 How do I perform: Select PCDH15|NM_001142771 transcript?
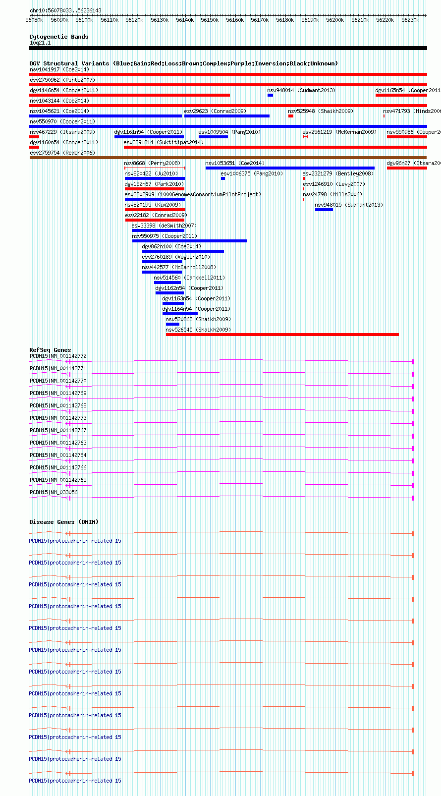[58, 368]
